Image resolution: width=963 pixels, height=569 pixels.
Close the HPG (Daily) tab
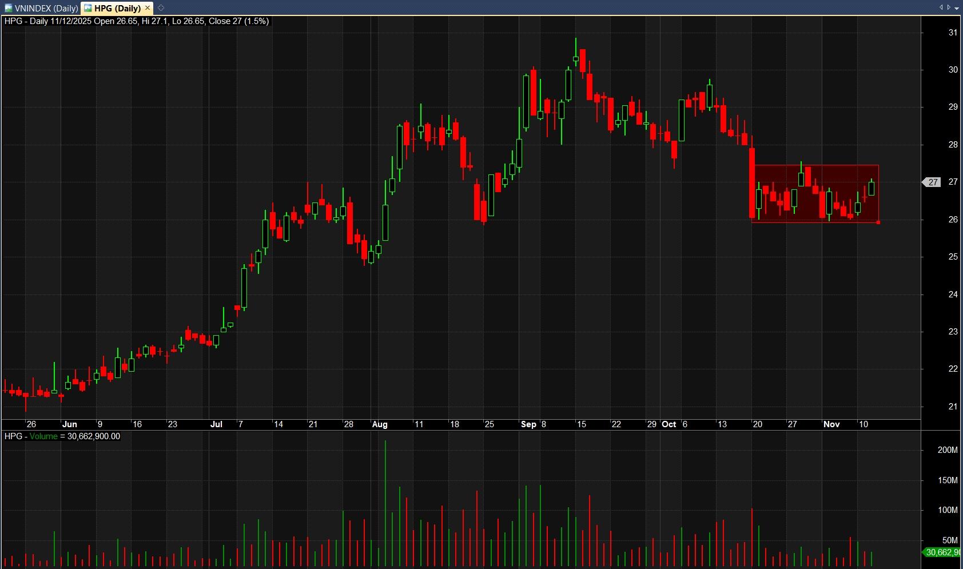(148, 8)
